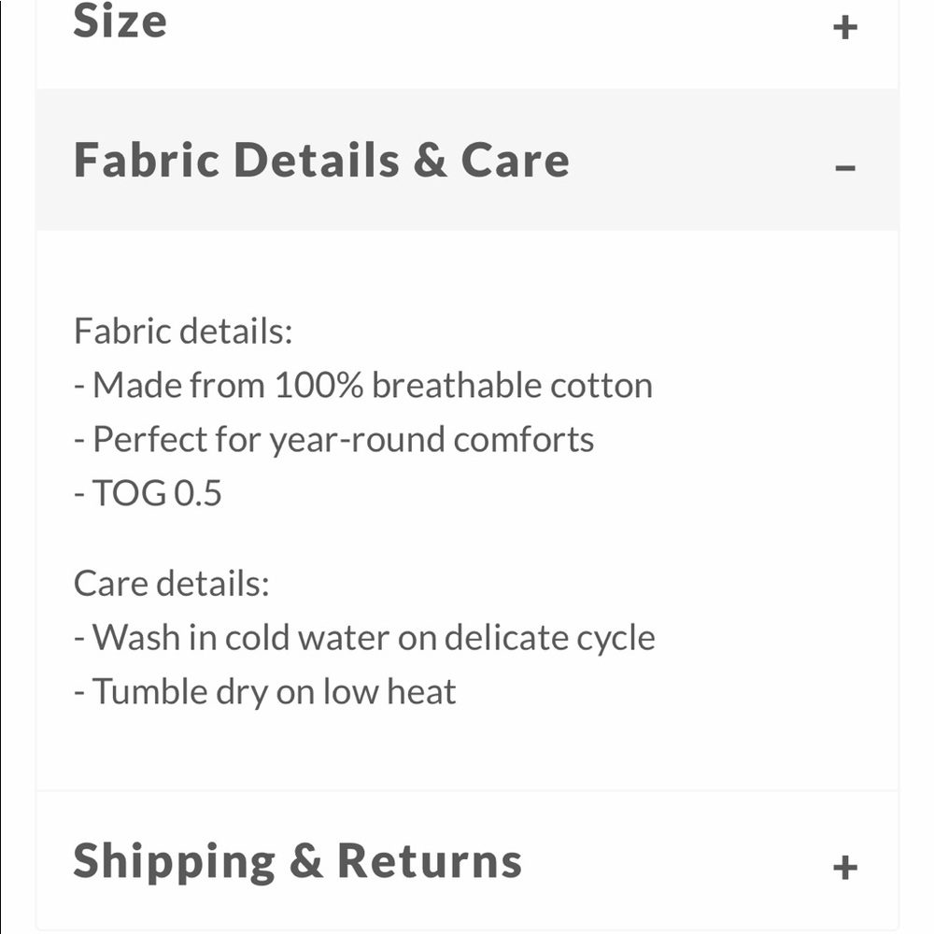Click the plus icon next to Shipping & Returns

pyautogui.click(x=846, y=867)
